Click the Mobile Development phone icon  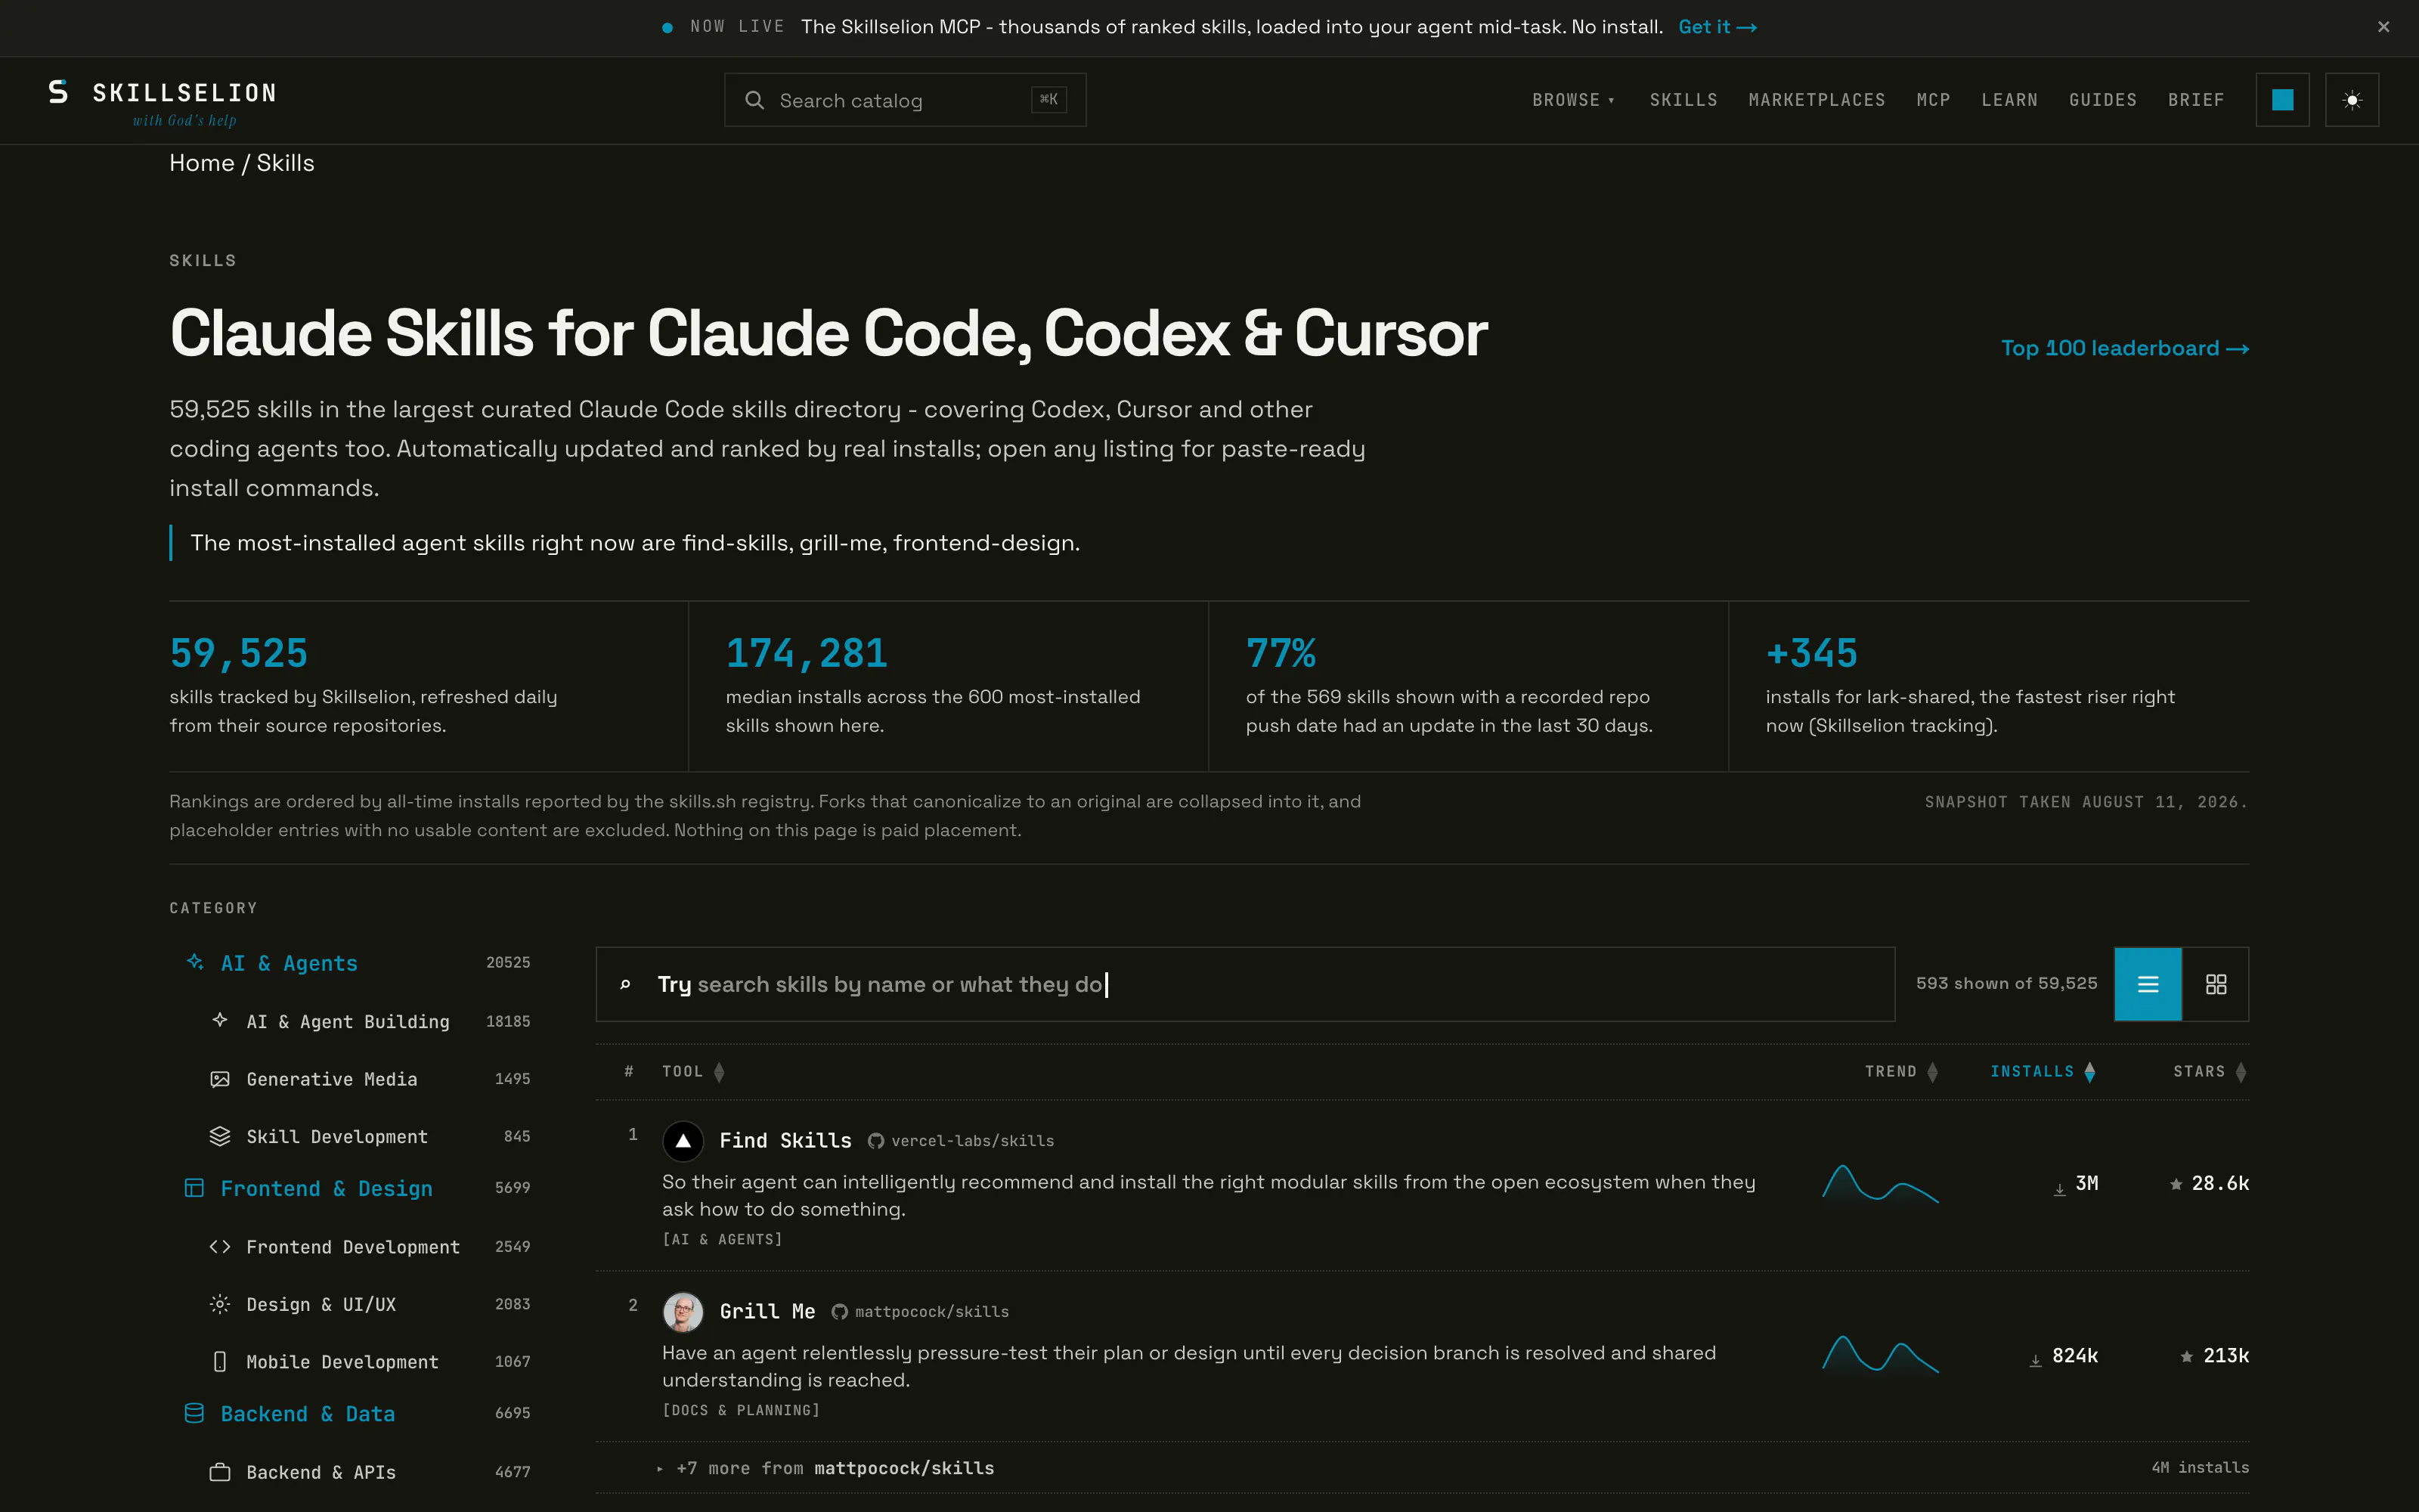pos(220,1361)
